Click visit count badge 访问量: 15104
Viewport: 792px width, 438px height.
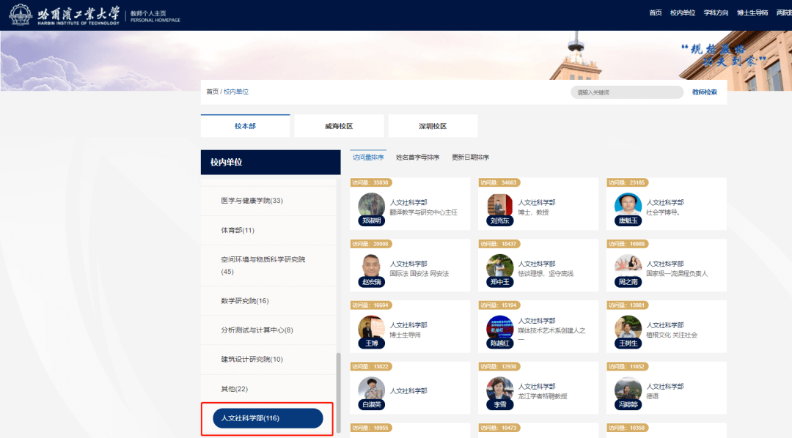pyautogui.click(x=499, y=305)
